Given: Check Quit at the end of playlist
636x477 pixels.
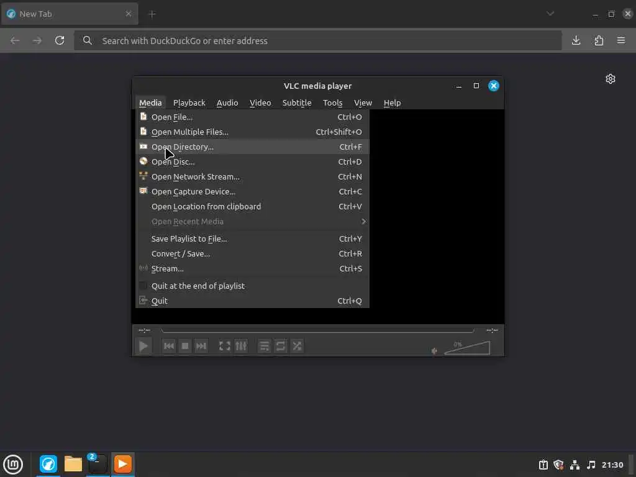Looking at the screenshot, I should [x=252, y=286].
